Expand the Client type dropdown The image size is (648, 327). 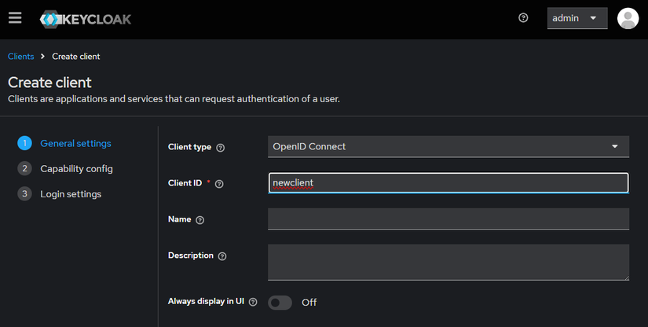coord(448,146)
